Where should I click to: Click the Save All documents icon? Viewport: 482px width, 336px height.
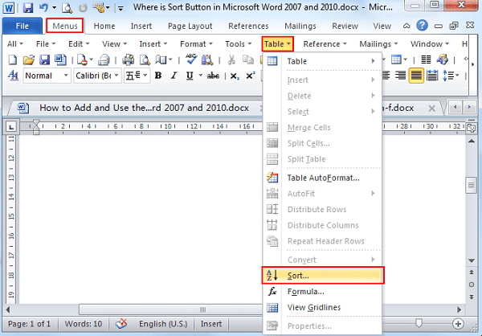(x=60, y=59)
